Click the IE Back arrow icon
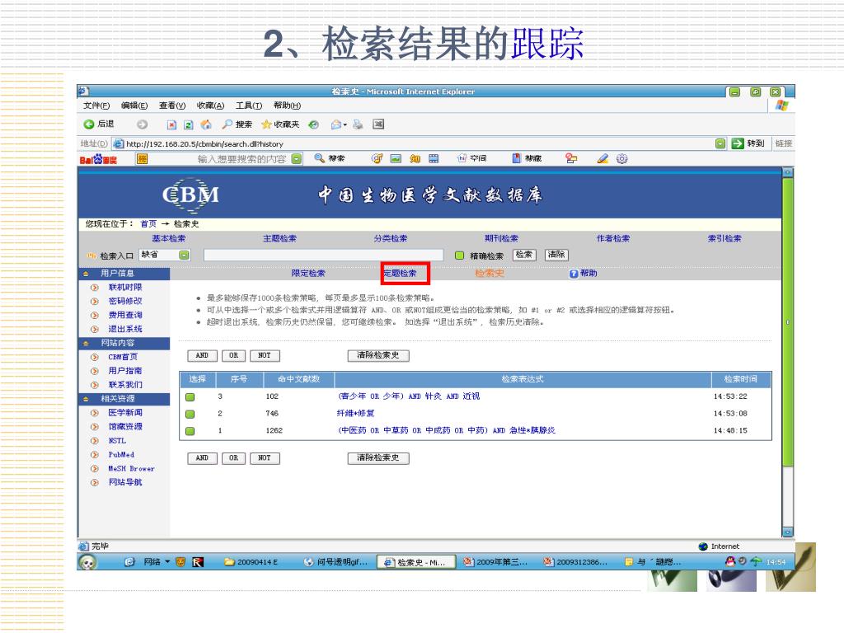 pos(89,124)
